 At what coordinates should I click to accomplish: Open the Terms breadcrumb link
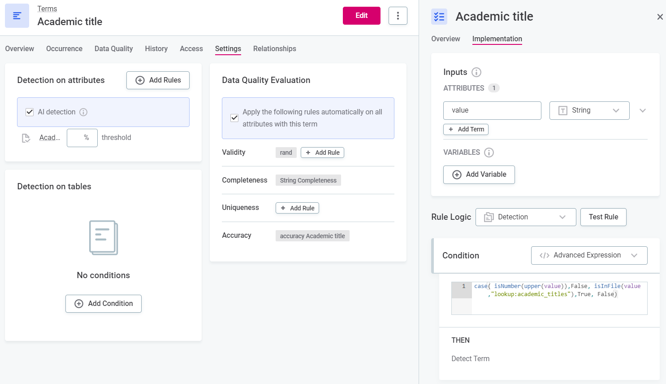[47, 9]
